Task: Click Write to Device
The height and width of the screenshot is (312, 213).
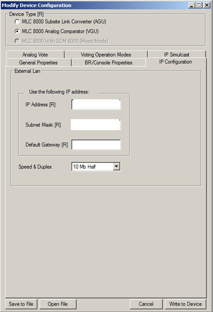Action: (x=185, y=304)
